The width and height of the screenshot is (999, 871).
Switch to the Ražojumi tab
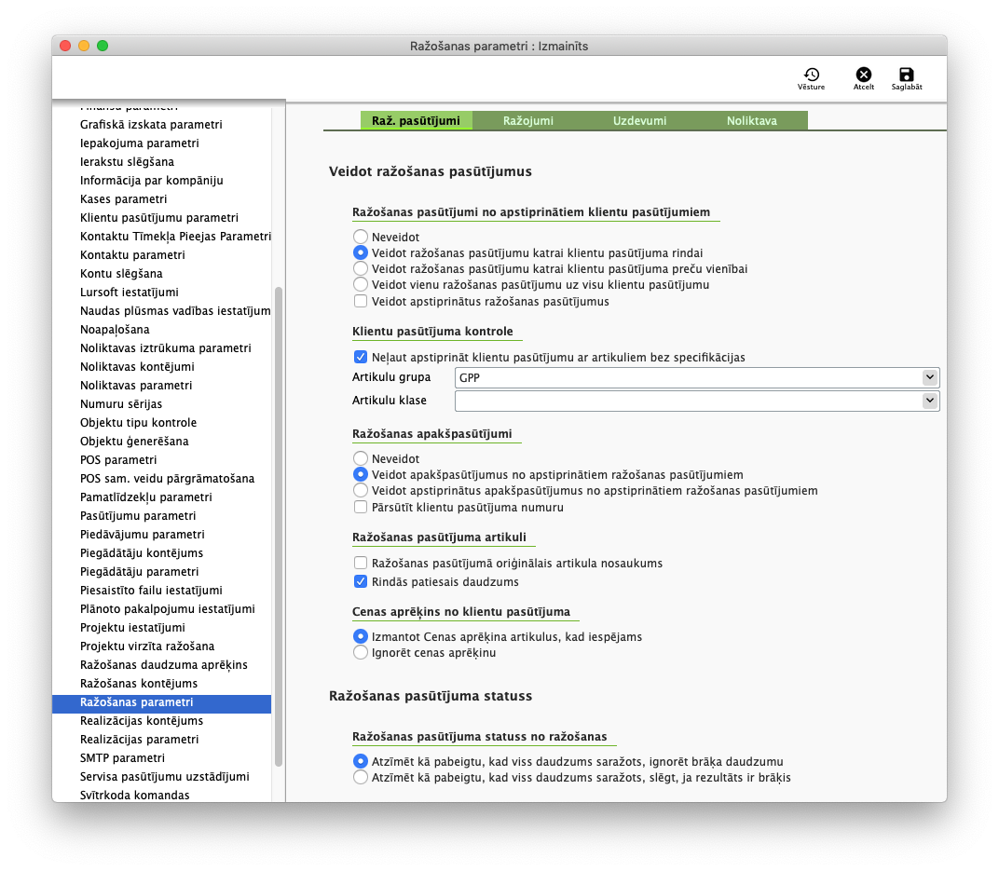point(528,121)
